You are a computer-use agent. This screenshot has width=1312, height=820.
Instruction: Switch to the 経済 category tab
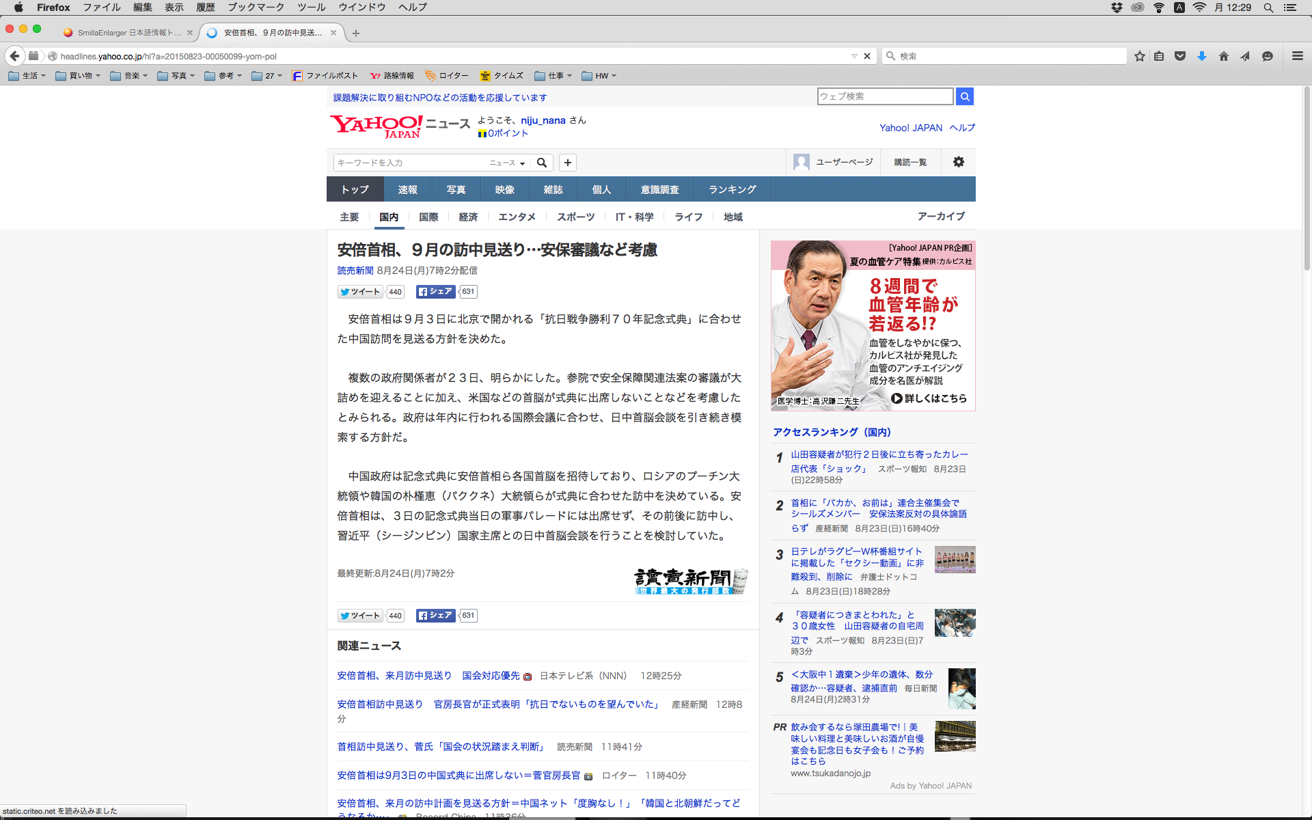(468, 217)
